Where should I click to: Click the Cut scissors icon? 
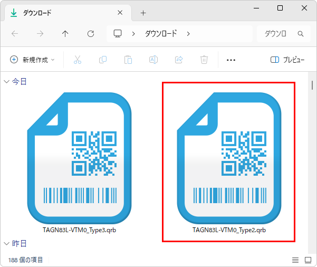tap(78, 60)
